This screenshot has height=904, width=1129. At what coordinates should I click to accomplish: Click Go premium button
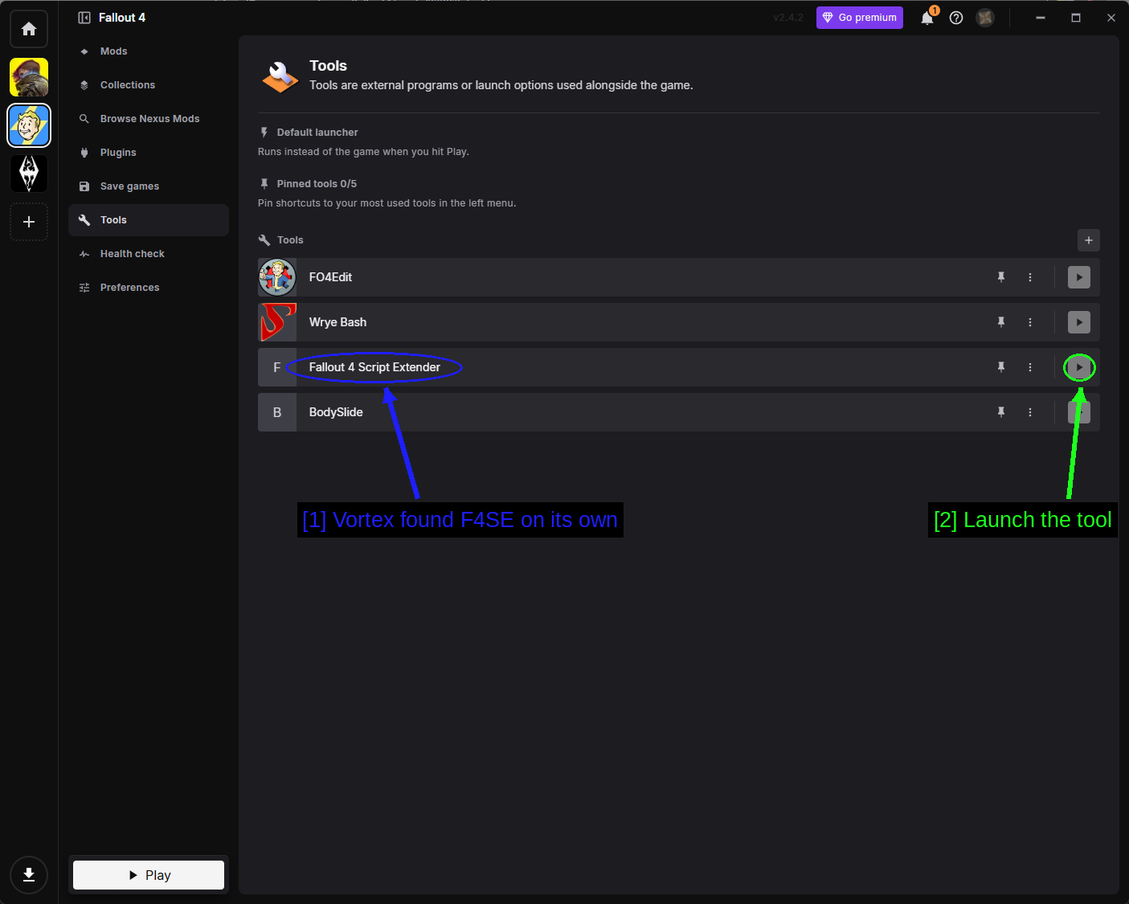coord(860,18)
